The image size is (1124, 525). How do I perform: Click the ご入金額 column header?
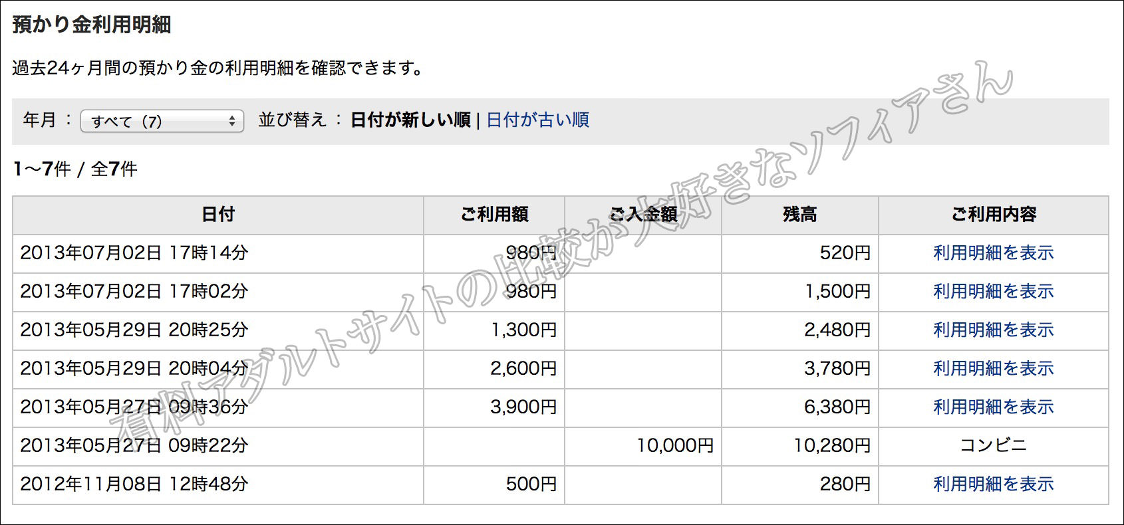coord(643,215)
